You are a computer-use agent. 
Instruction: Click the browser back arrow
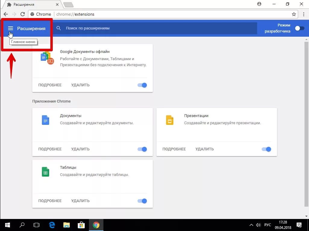pos(6,14)
